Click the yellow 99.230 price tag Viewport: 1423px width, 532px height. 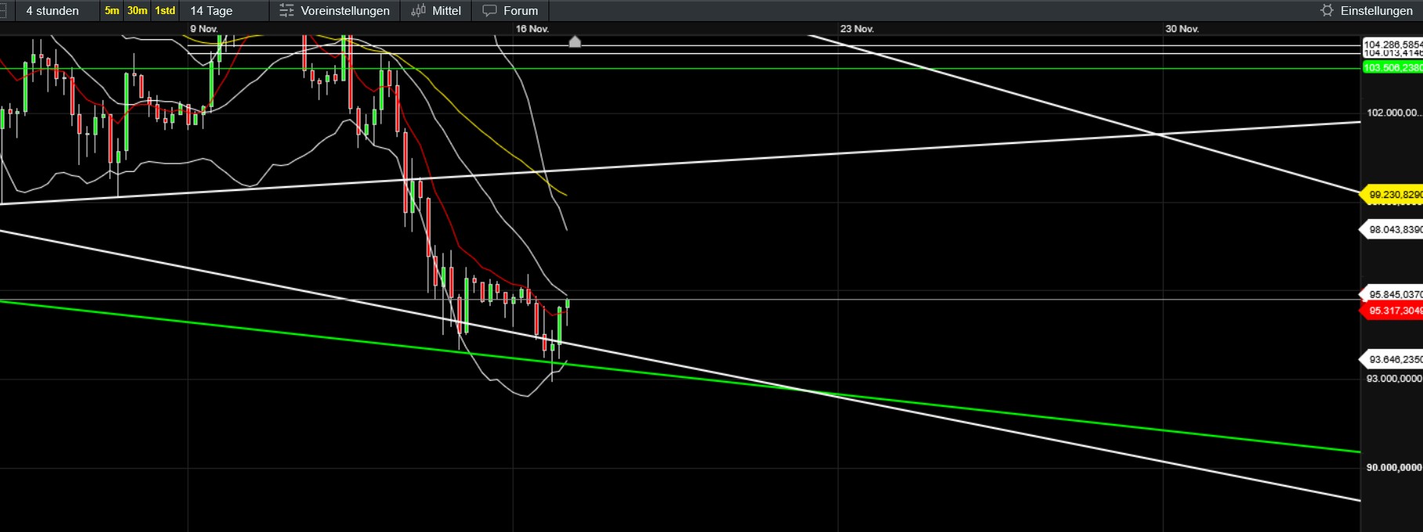point(1394,195)
